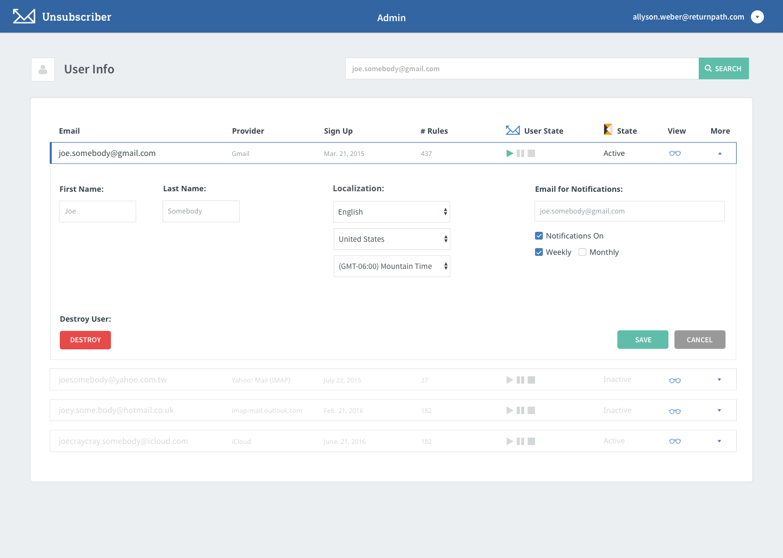The width and height of the screenshot is (783, 558).
Task: View joesomebody@yahoo.com.tw with the glasses icon
Action: pos(675,380)
